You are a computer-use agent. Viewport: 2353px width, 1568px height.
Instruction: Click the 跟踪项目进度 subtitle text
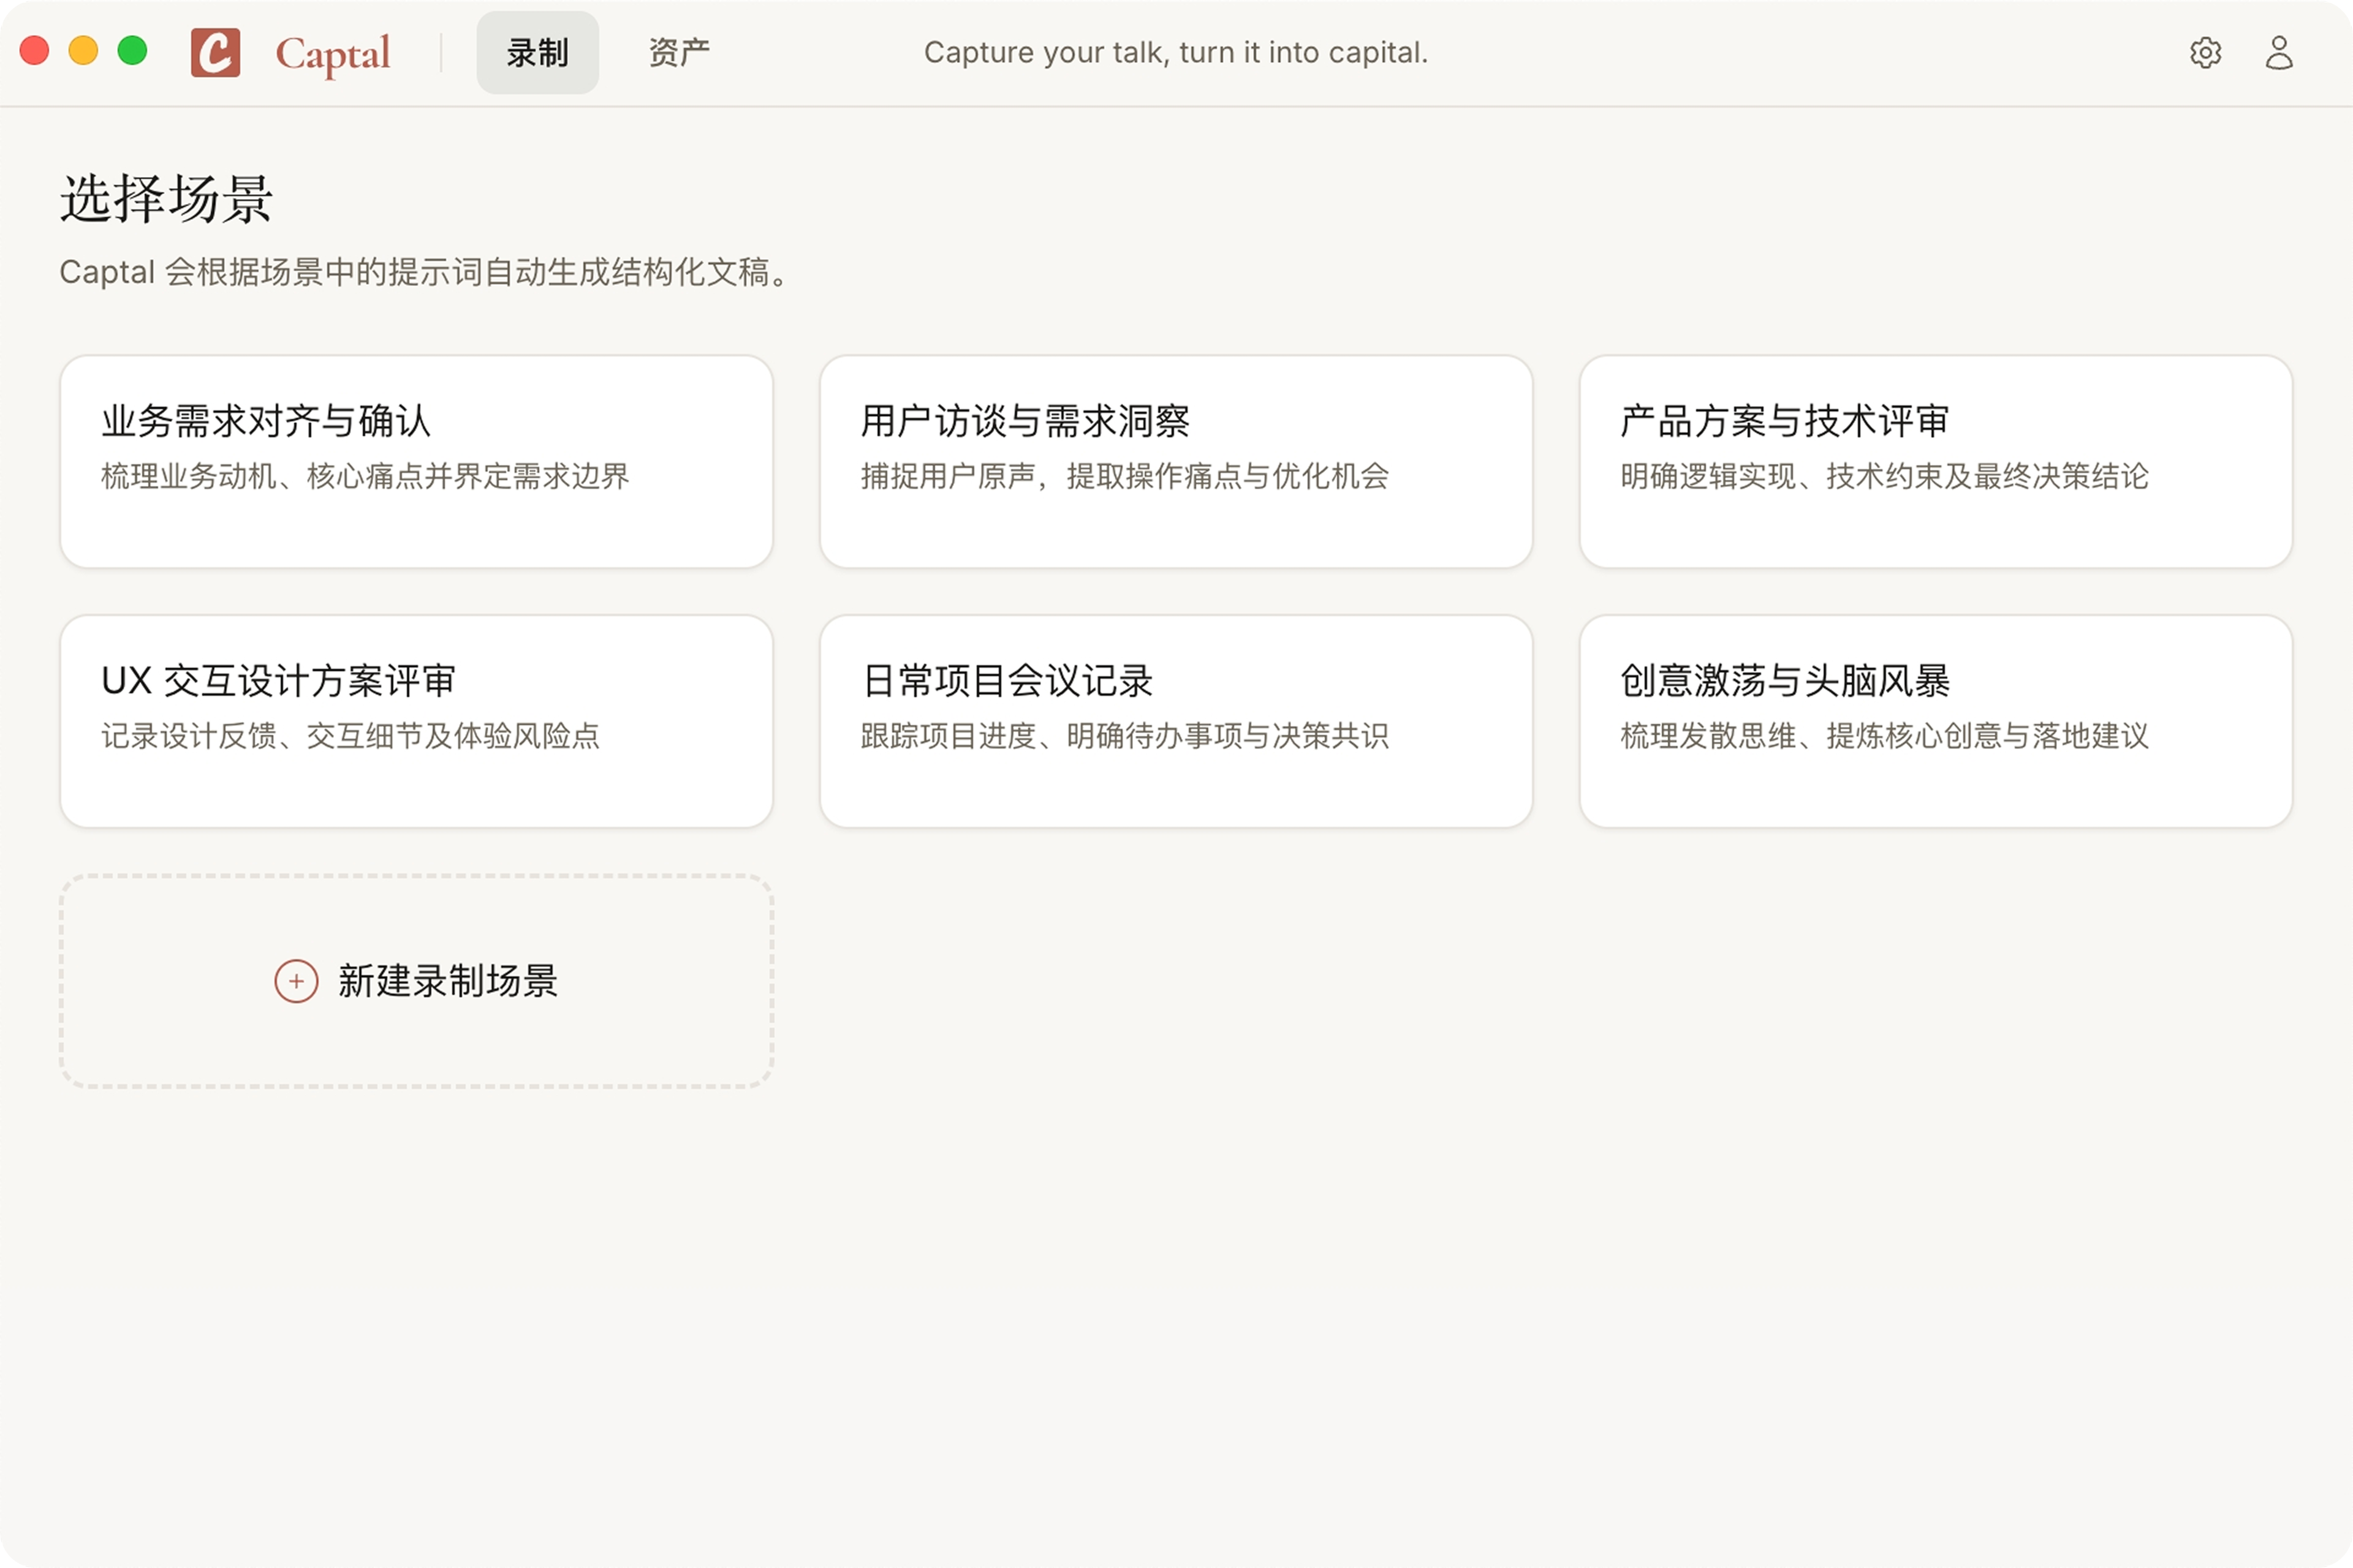click(1126, 737)
